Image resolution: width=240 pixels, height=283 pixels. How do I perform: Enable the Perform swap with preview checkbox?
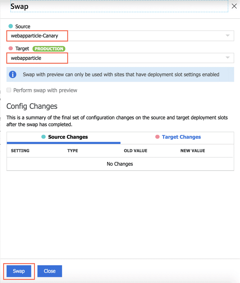click(9, 90)
